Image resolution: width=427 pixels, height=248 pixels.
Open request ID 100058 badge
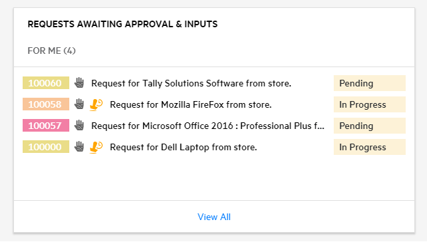click(46, 104)
